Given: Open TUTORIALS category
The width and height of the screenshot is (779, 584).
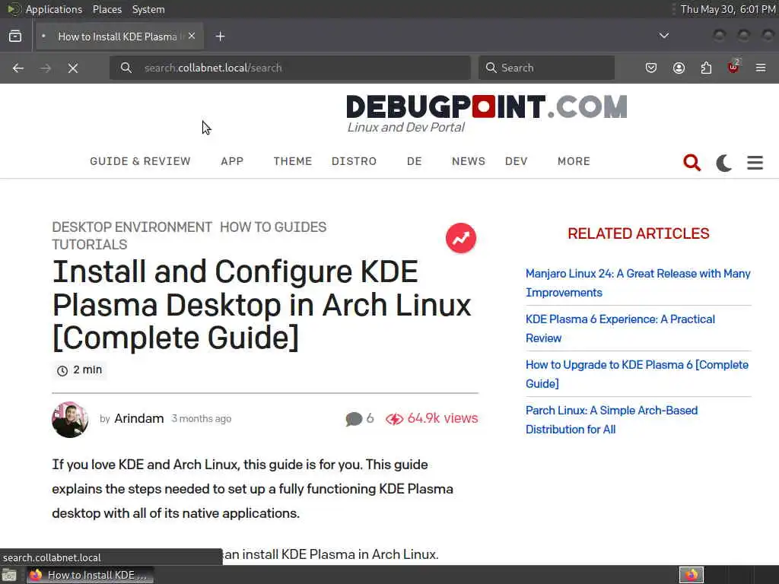Looking at the screenshot, I should tap(90, 244).
